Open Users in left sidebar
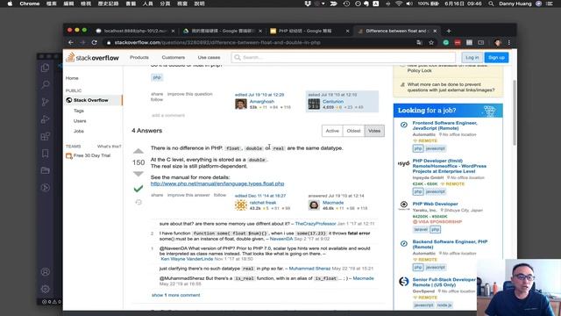 [x=80, y=121]
